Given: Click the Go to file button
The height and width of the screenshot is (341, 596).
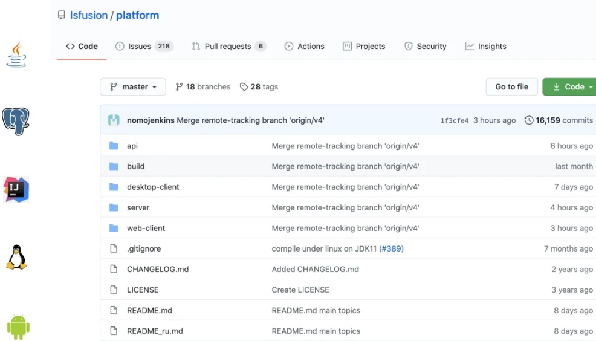Looking at the screenshot, I should [511, 86].
